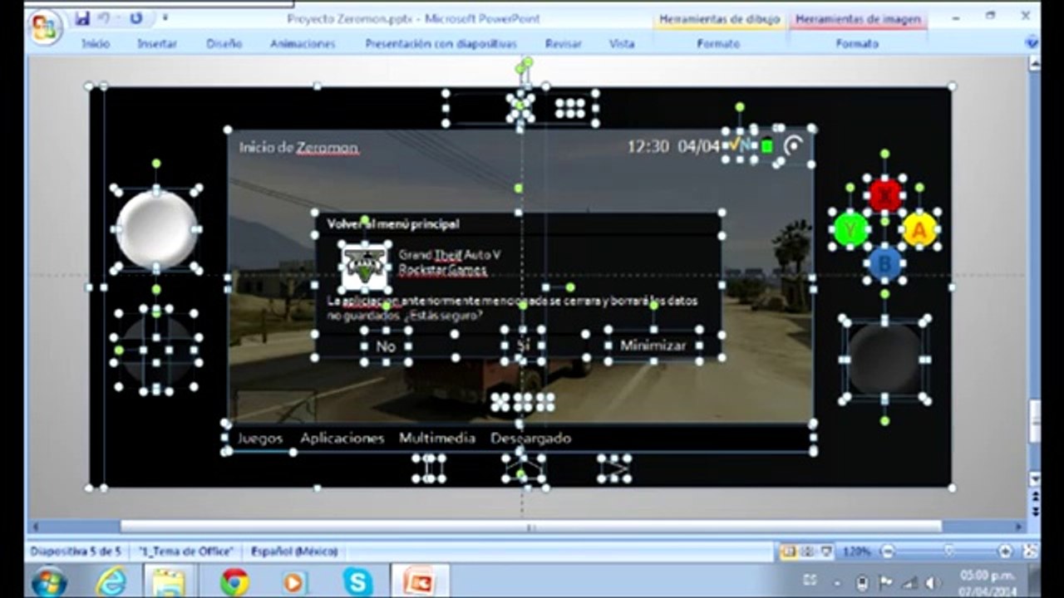Image resolution: width=1064 pixels, height=598 pixels.
Task: Select the Multimedia menu item
Action: [x=437, y=438]
